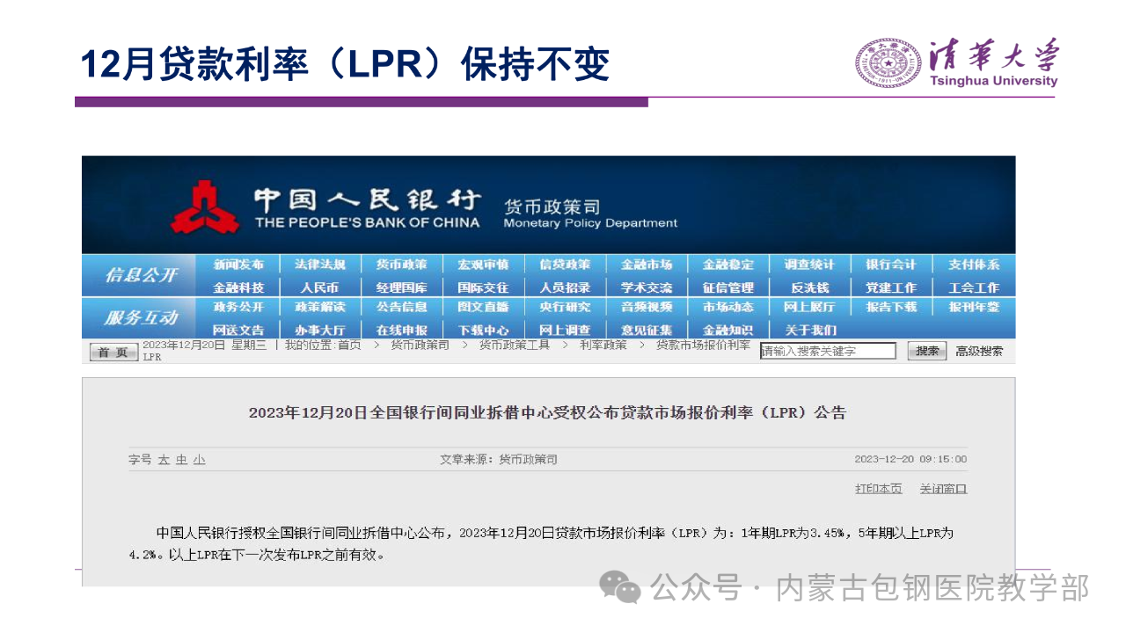Image resolution: width=1126 pixels, height=633 pixels.
Task: Open 学术交流 navigation link
Action: 647,287
